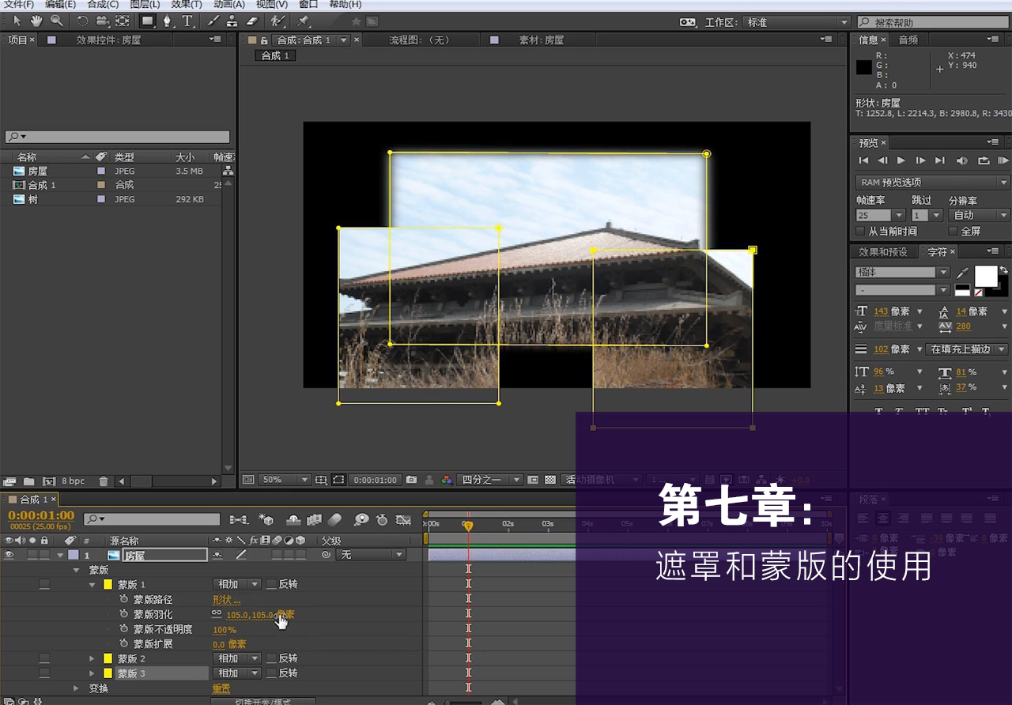Select the Pan Behind anchor tool
Viewport: 1012px width, 705px height.
(123, 21)
